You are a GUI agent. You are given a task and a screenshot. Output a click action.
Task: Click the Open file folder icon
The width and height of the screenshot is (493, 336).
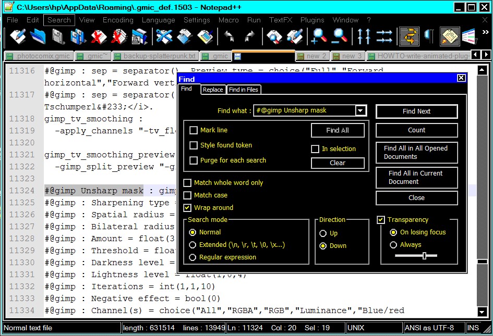38,36
